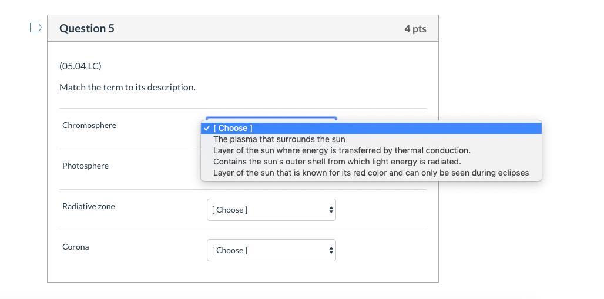Open the Radiative zone [ Choose ] dropdown
604x299 pixels.
coord(270,210)
